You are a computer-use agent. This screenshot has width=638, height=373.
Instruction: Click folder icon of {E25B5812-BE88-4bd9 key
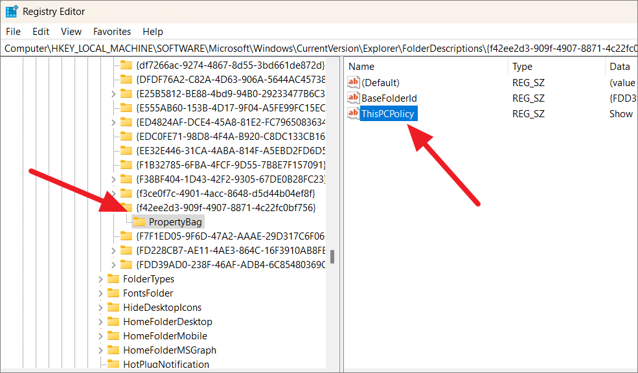[x=126, y=93]
